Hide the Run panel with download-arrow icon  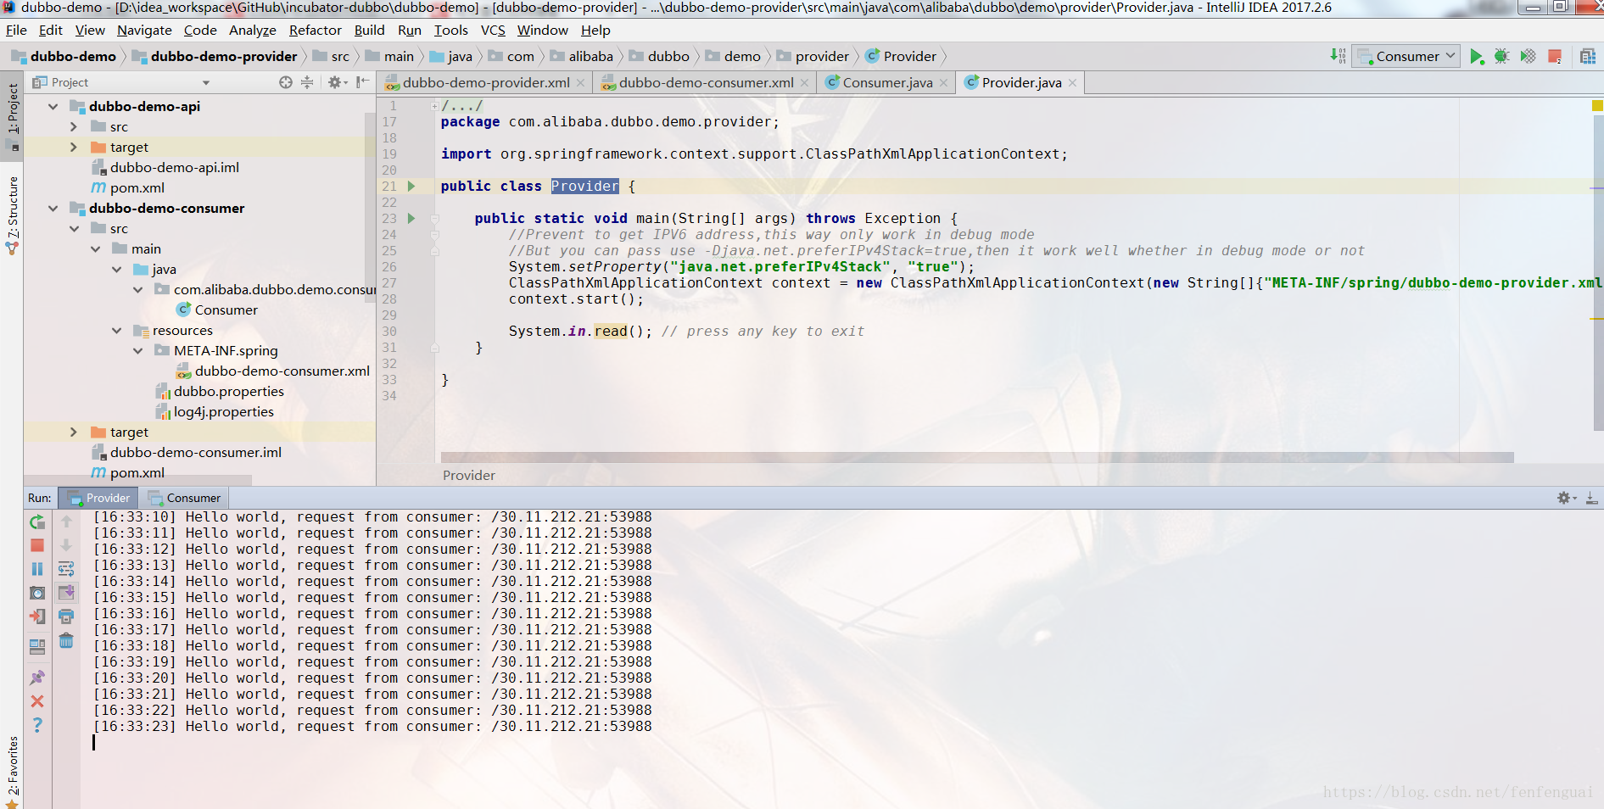click(x=1592, y=498)
